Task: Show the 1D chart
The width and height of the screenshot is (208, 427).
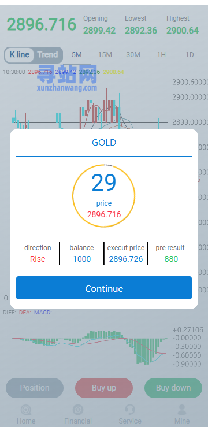Action: click(x=190, y=55)
